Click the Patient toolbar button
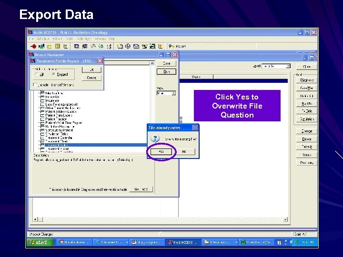The height and width of the screenshot is (257, 343). 177,46
